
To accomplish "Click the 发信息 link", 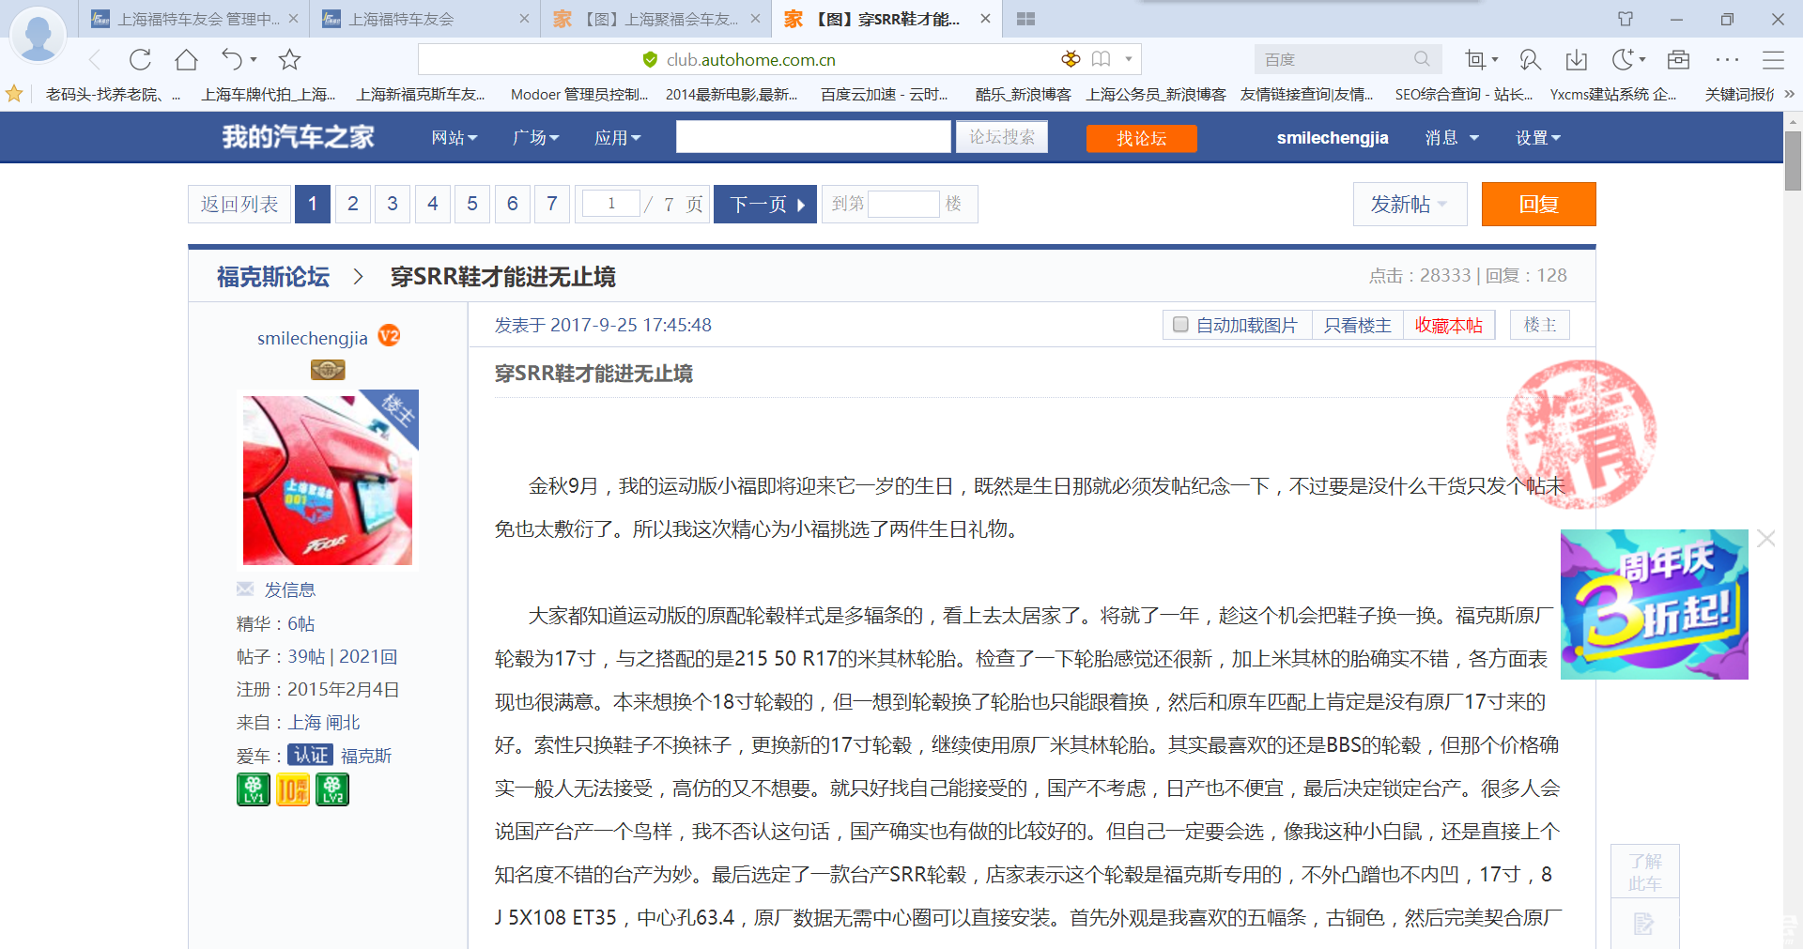I will [289, 589].
